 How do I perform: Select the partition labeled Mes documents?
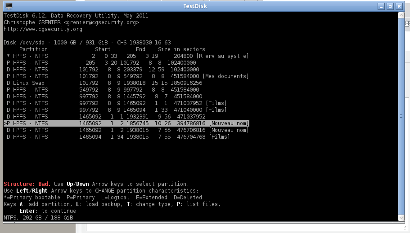[x=126, y=76]
